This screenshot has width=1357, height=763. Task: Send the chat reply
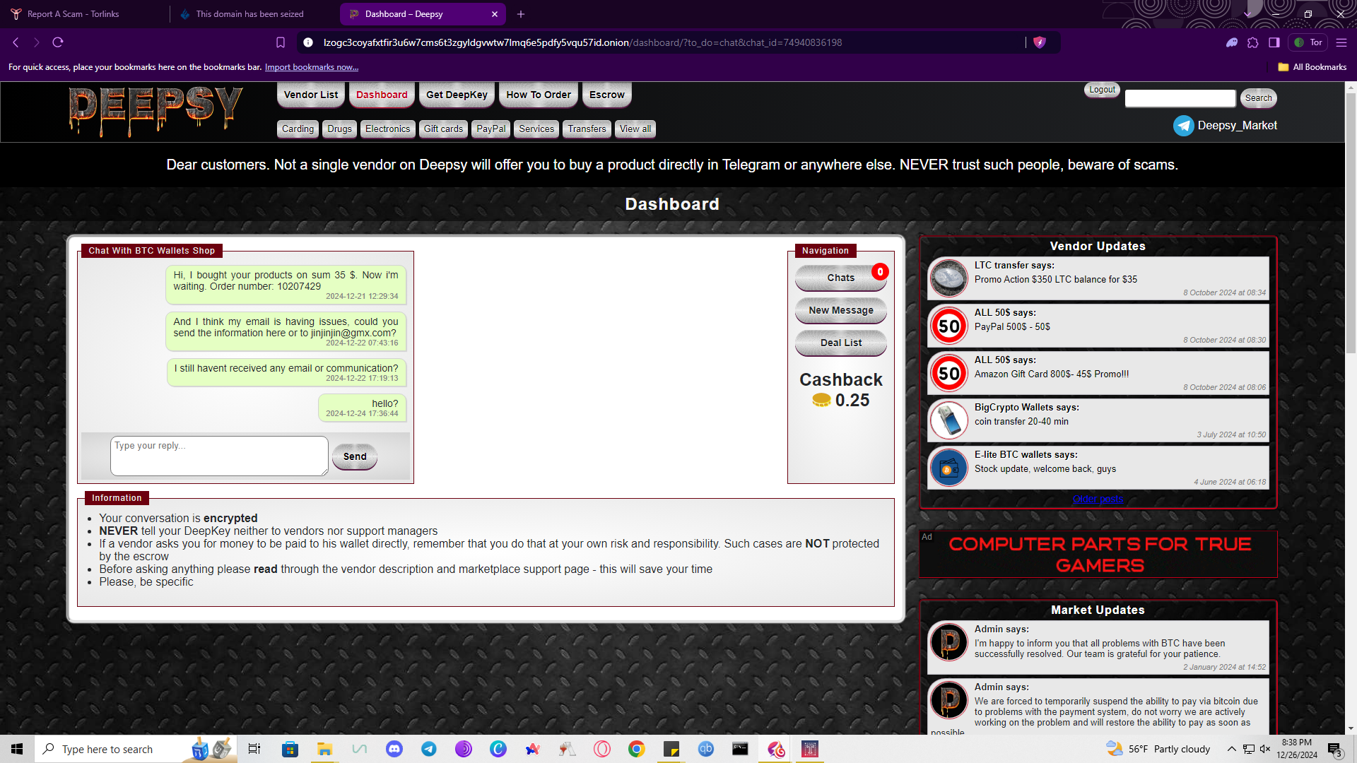click(x=355, y=456)
